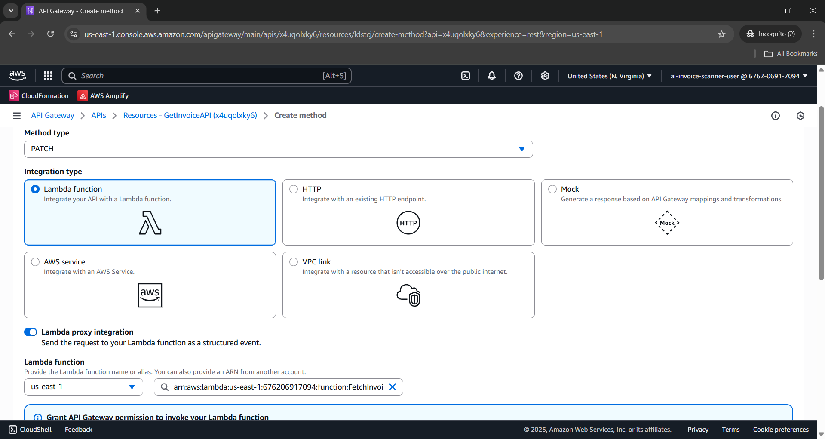Open the notifications bell
The height and width of the screenshot is (439, 825).
pyautogui.click(x=492, y=76)
